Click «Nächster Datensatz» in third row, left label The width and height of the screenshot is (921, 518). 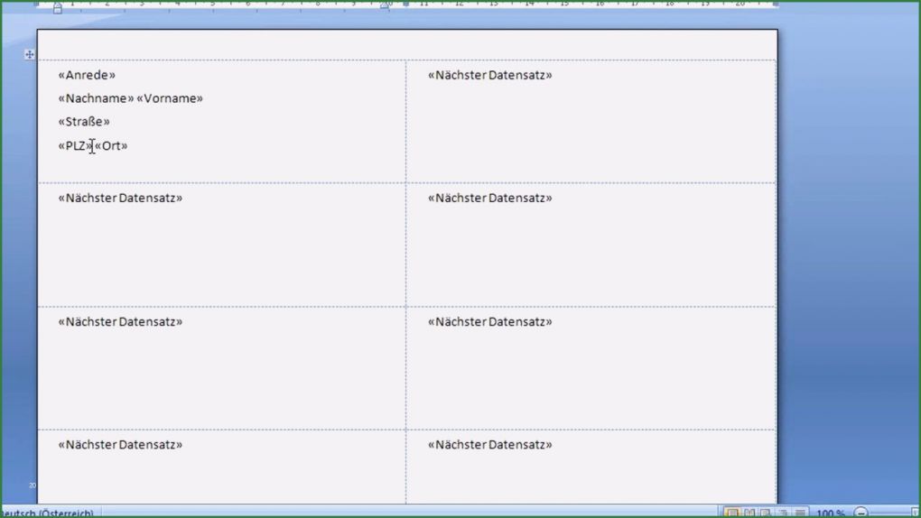(120, 322)
